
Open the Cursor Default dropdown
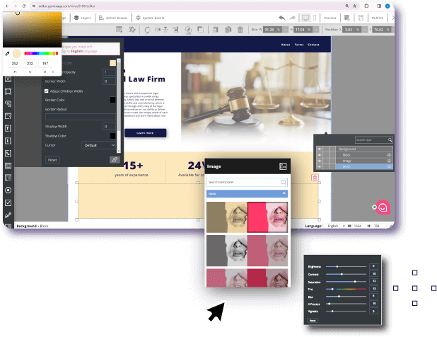coord(99,144)
